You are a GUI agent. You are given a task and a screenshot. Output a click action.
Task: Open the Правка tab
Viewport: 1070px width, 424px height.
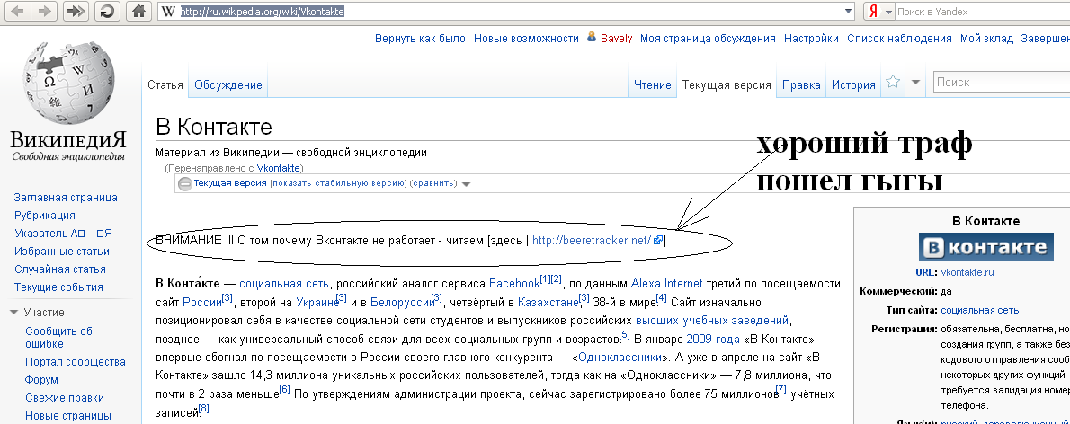click(x=801, y=85)
